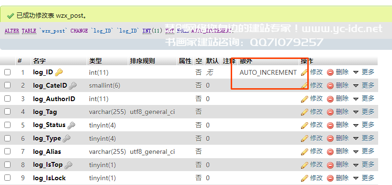Click 删除 link for log_Alias
This screenshot has width=392, height=185.
(x=342, y=151)
